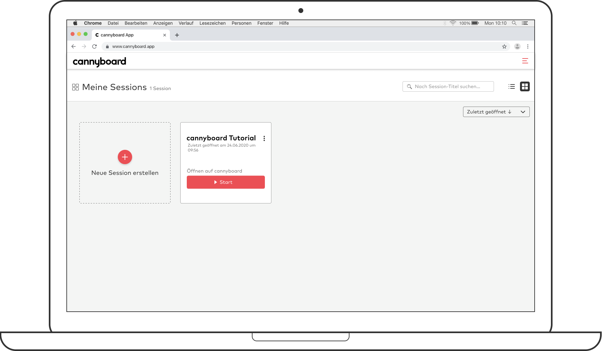Open the Anzeigen menu
602x351 pixels.
pos(163,23)
